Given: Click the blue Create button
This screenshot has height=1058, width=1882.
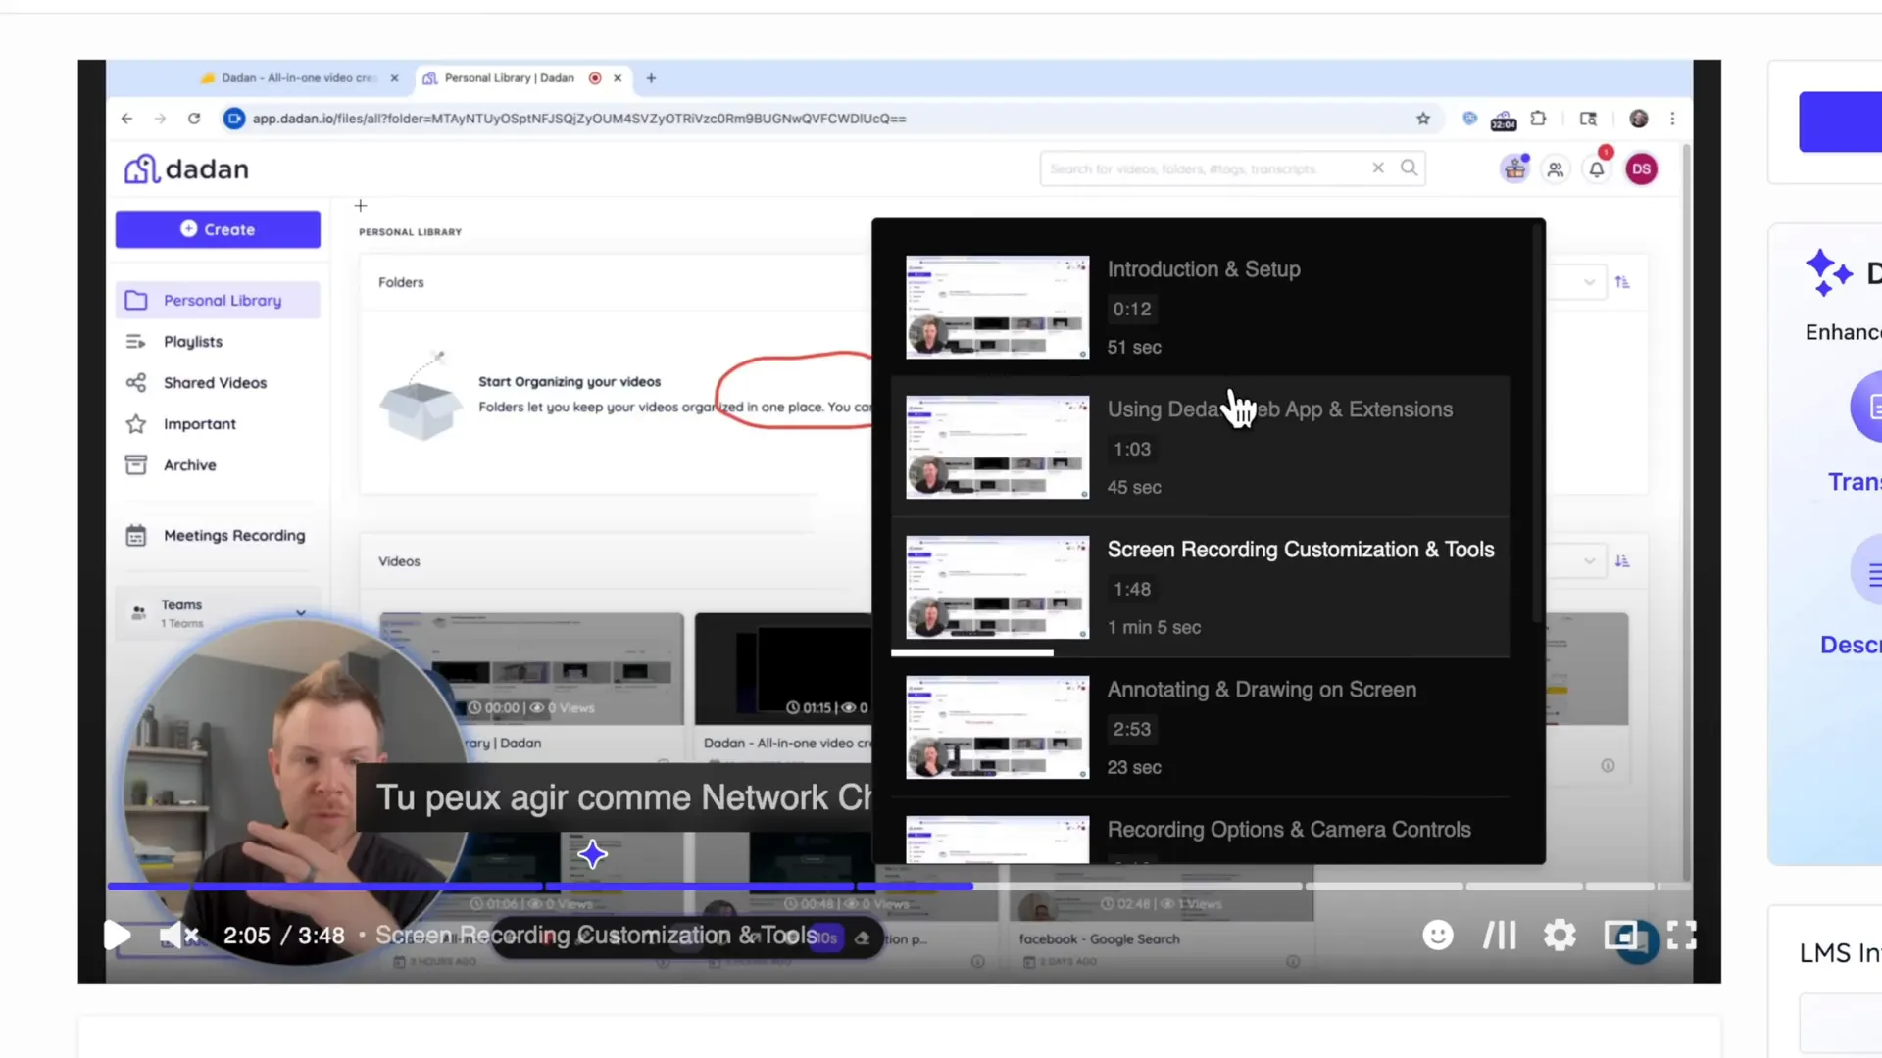Looking at the screenshot, I should point(218,229).
